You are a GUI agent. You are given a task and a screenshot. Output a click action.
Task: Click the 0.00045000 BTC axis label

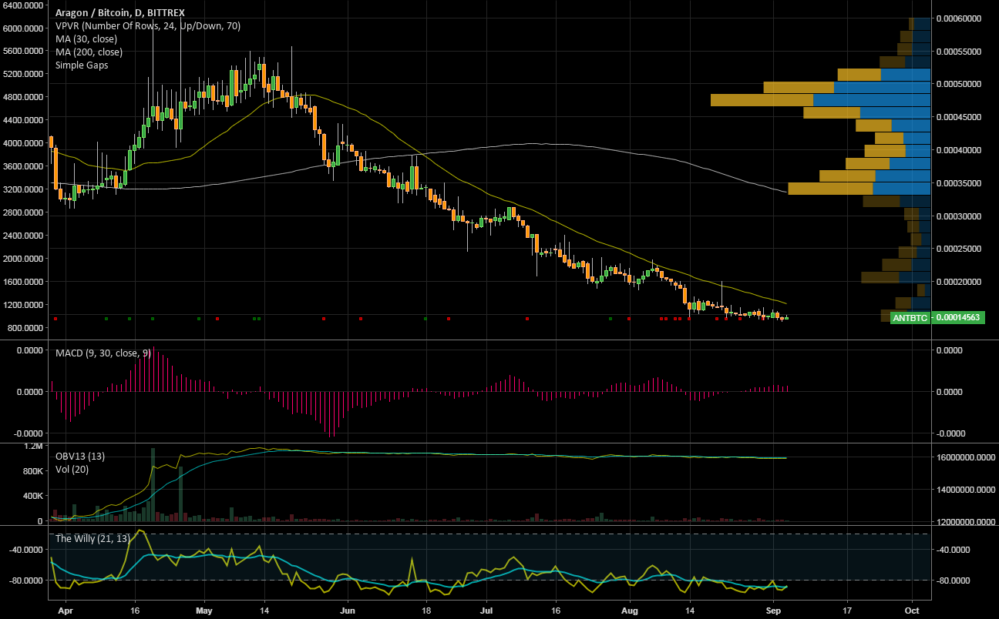pyautogui.click(x=960, y=117)
